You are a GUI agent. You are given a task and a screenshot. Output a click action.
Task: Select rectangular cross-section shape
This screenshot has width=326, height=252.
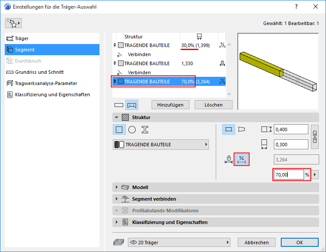(119, 129)
